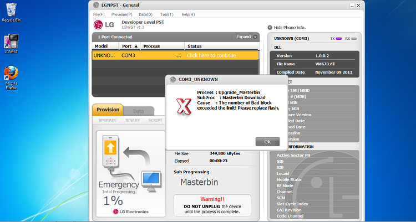416x222 pixels.
Task: Select SCRIPT sub-tab
Action: click(x=155, y=120)
